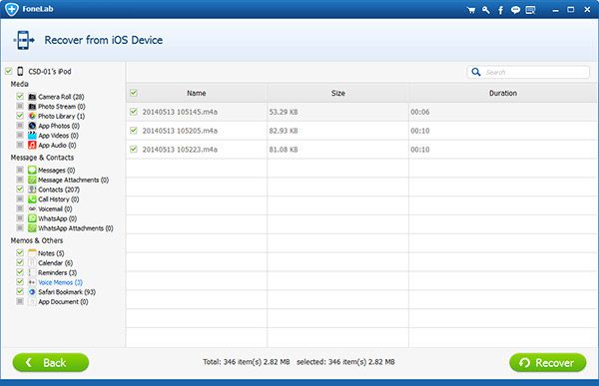Open Camera Roll (28) category
The height and width of the screenshot is (386, 599).
click(61, 97)
